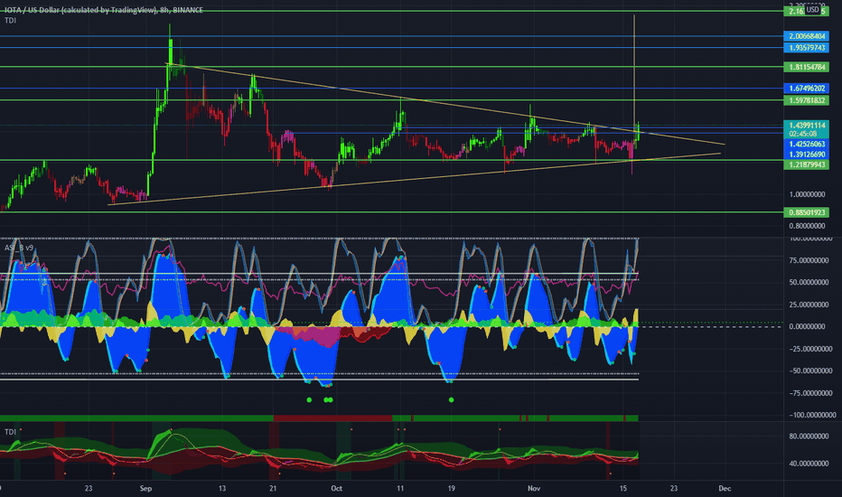Click the isolated green dot below oscillator near 19
The width and height of the screenshot is (842, 497).
click(x=451, y=399)
